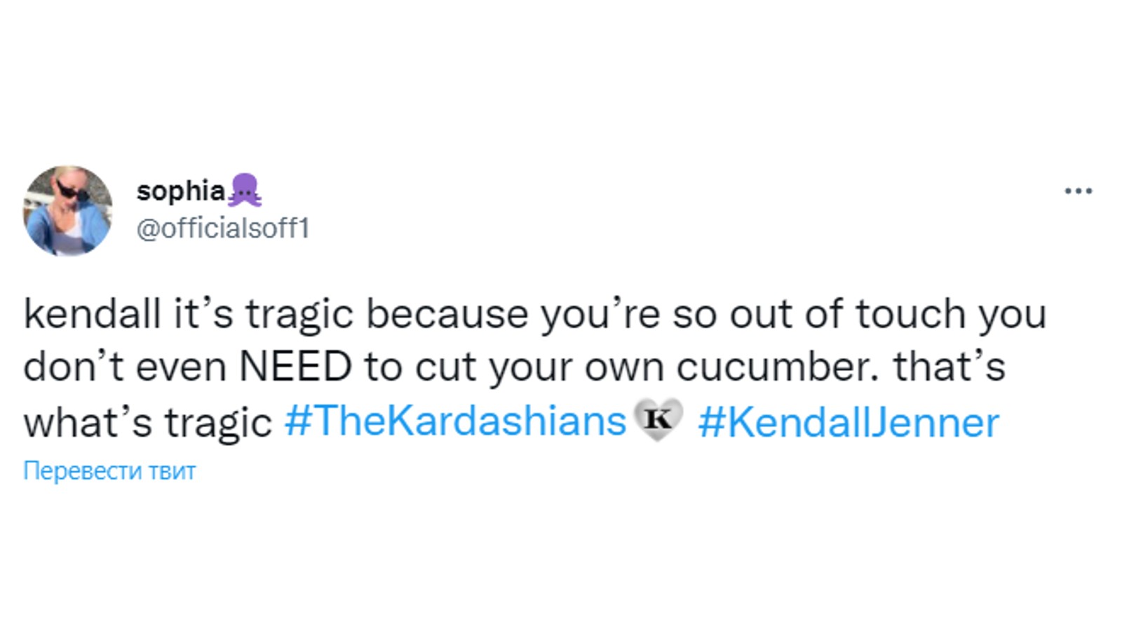Click the "Перевести твит" translate link
Viewport: 1122px width, 631px height.
point(109,470)
